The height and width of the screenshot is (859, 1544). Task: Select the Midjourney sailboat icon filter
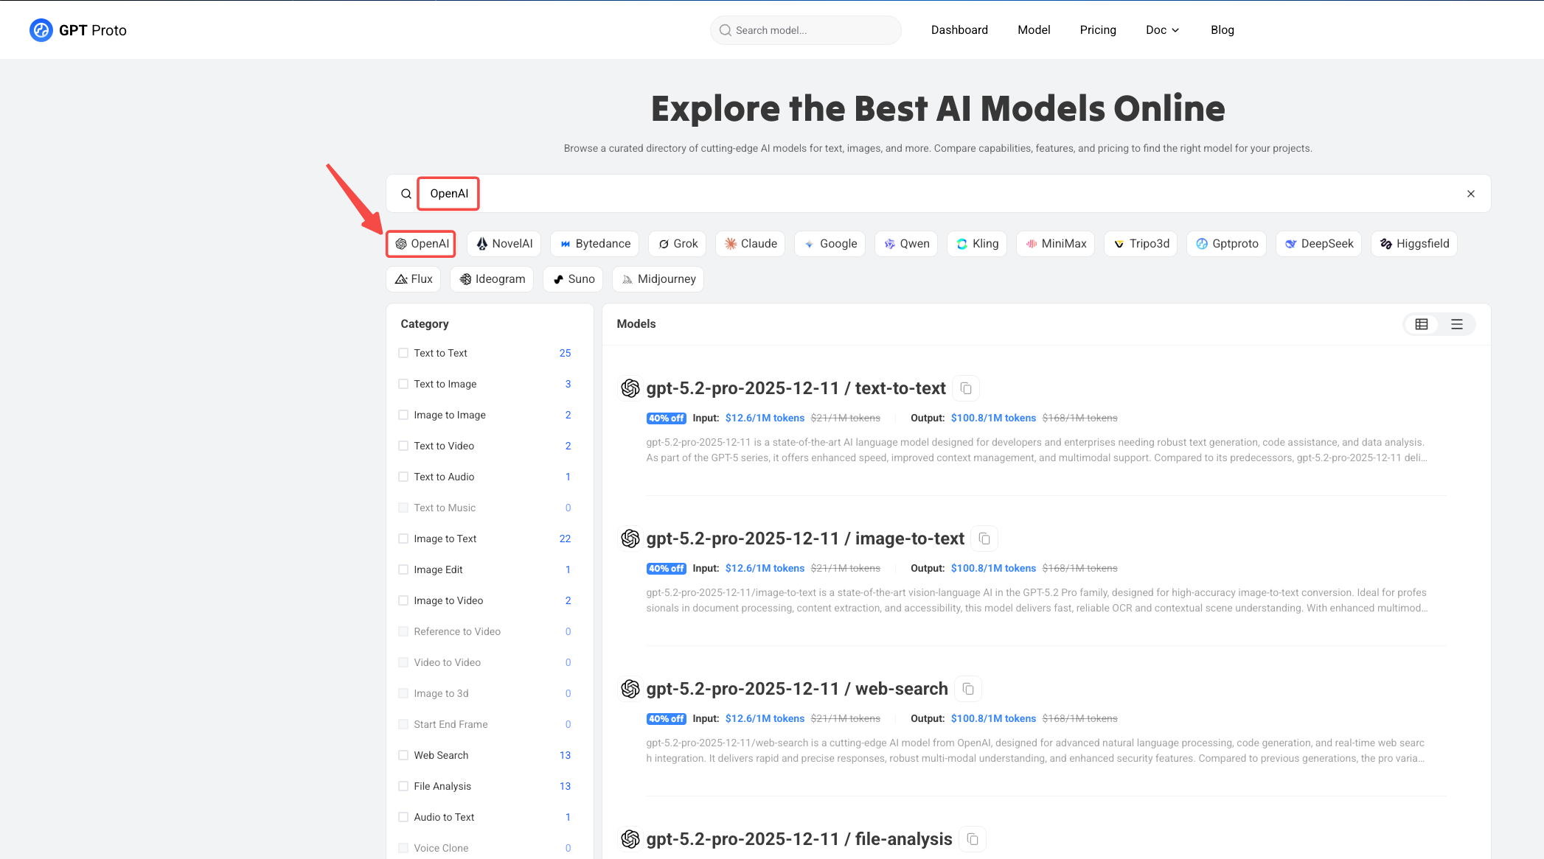tap(627, 278)
